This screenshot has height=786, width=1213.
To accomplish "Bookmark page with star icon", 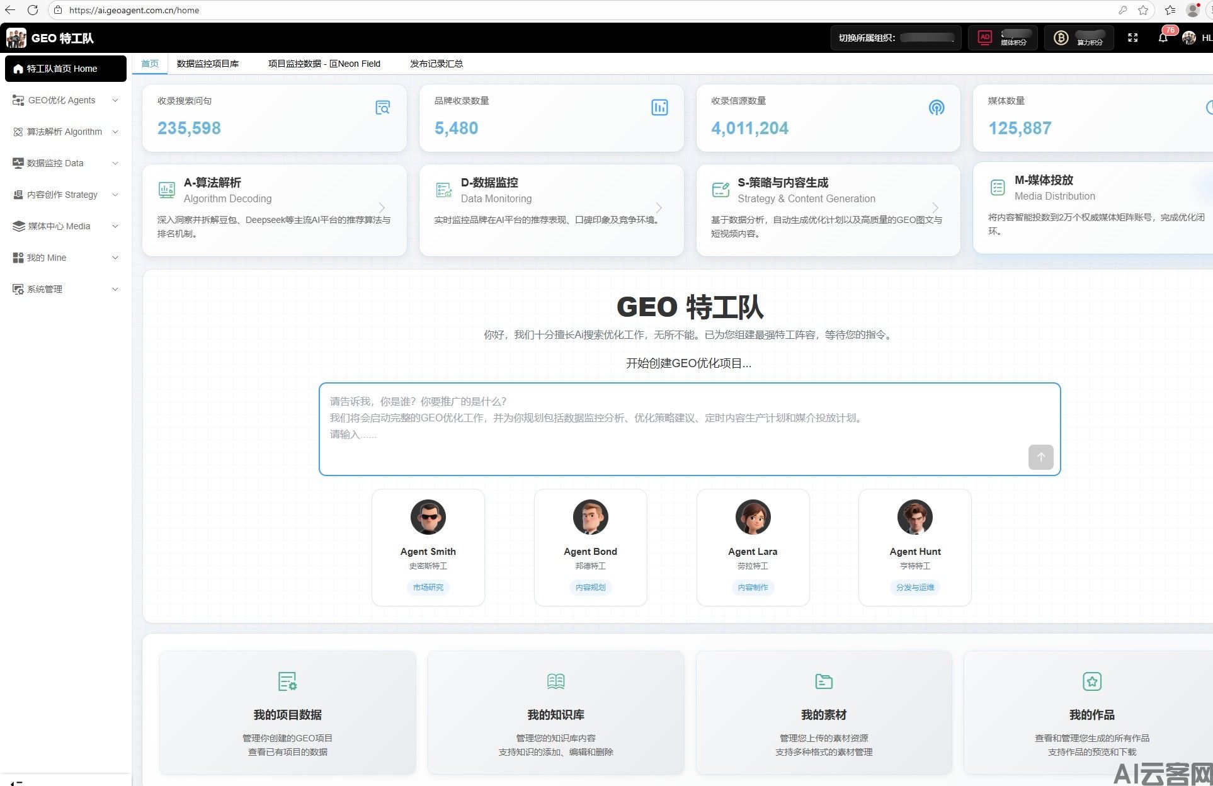I will [x=1143, y=10].
